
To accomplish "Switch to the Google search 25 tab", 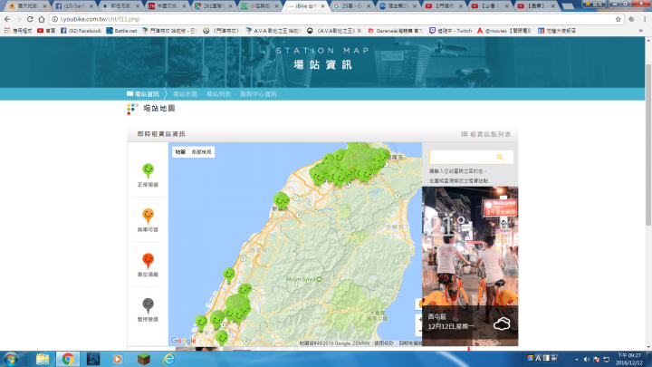I will tap(351, 5).
